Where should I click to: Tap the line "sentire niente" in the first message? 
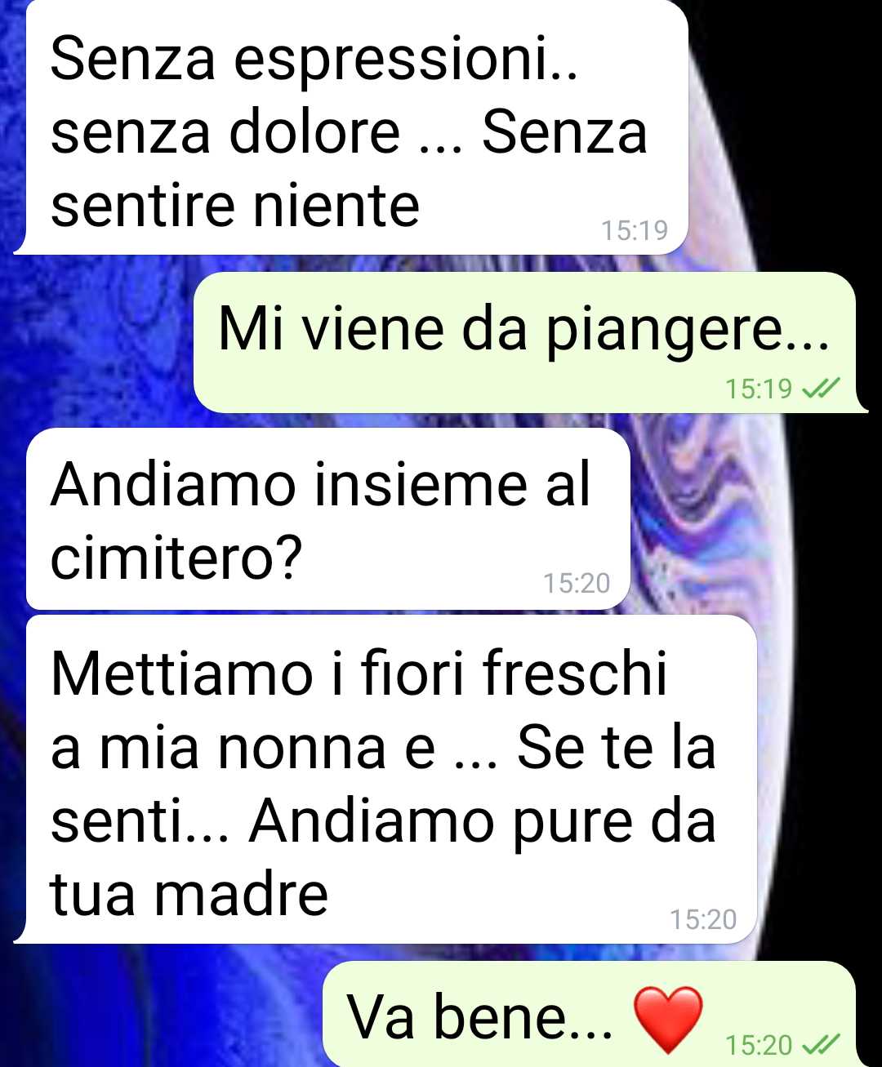[235, 205]
